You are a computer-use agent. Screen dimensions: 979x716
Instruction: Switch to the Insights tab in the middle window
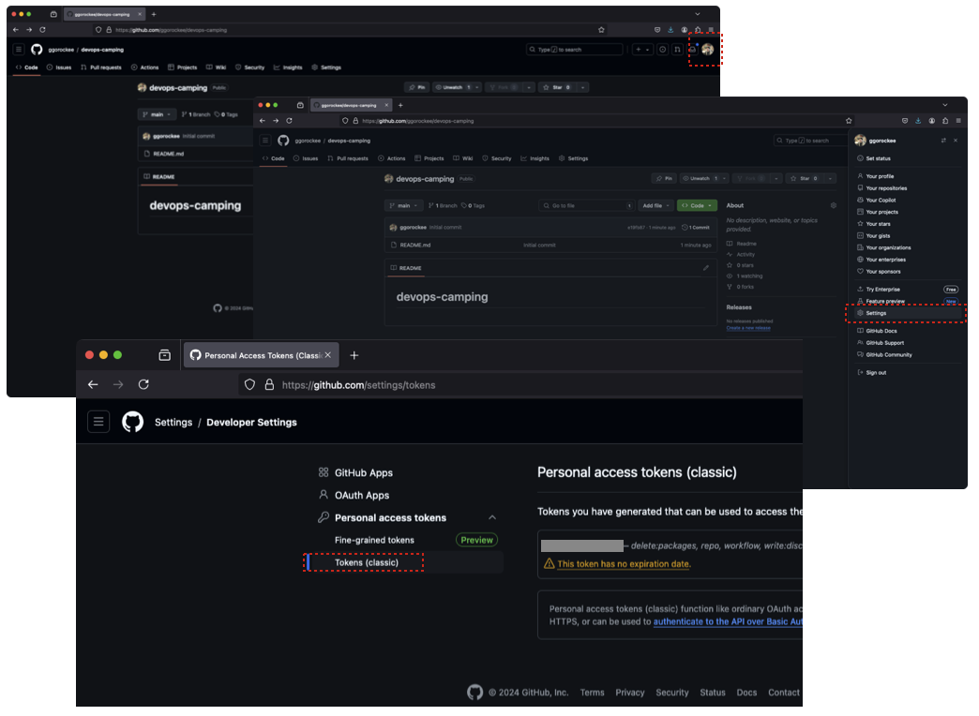pyautogui.click(x=535, y=159)
